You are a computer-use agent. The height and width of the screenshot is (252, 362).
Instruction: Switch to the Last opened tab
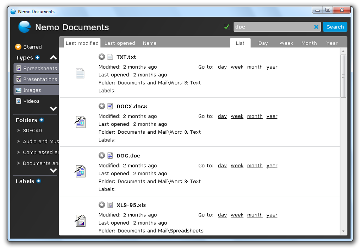click(x=120, y=43)
